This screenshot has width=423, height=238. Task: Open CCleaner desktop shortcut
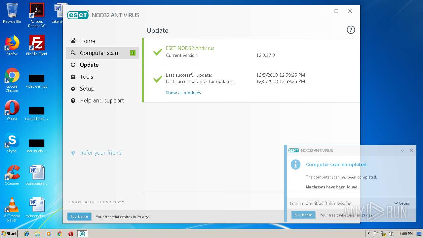click(12, 175)
